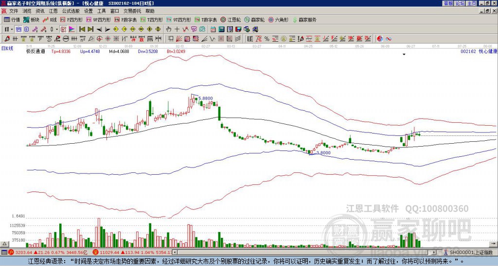This screenshot has width=498, height=266.
Task: Open the calculator icon
Action: (221, 30)
